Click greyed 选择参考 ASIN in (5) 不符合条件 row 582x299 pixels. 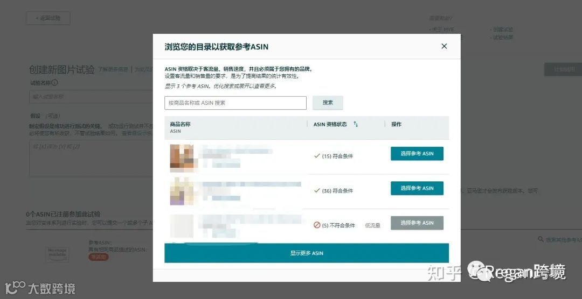pos(417,223)
